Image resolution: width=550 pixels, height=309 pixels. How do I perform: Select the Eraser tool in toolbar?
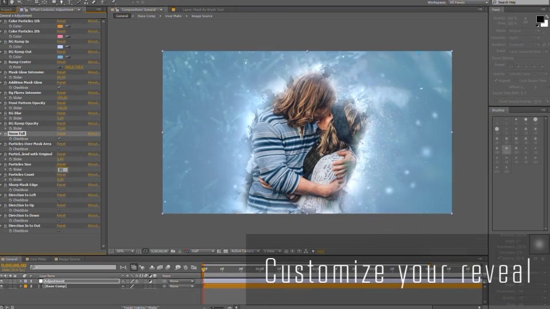pos(93,2)
